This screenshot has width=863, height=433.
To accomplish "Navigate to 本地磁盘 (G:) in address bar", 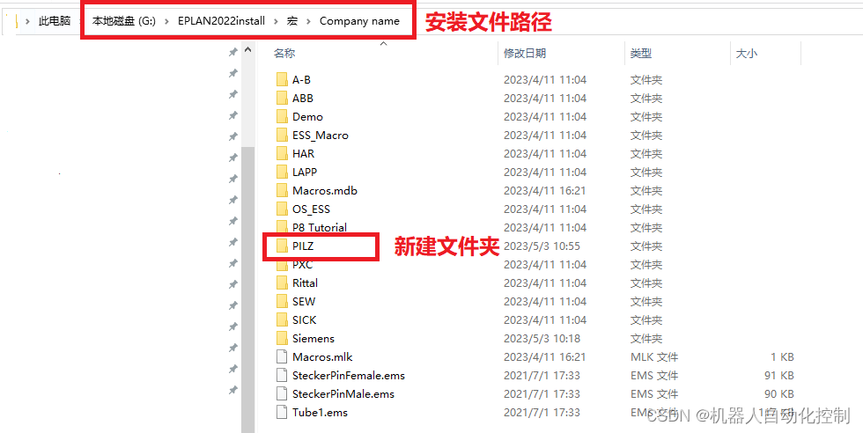I will tap(124, 21).
